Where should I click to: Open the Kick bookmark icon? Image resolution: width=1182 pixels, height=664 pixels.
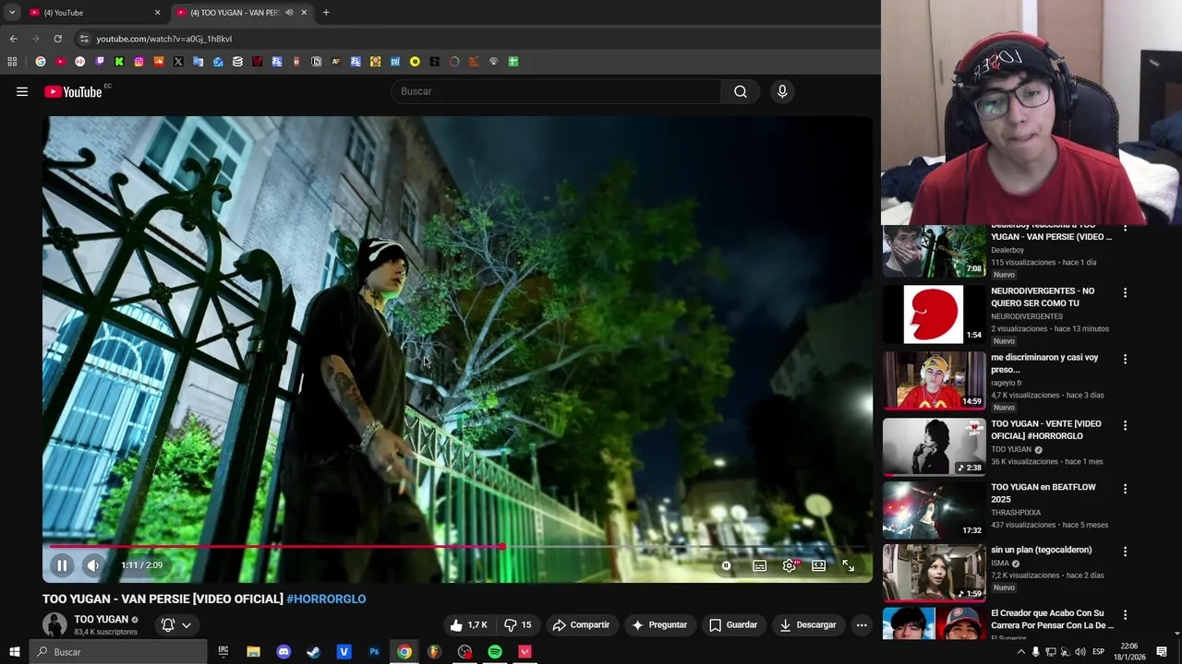(119, 62)
